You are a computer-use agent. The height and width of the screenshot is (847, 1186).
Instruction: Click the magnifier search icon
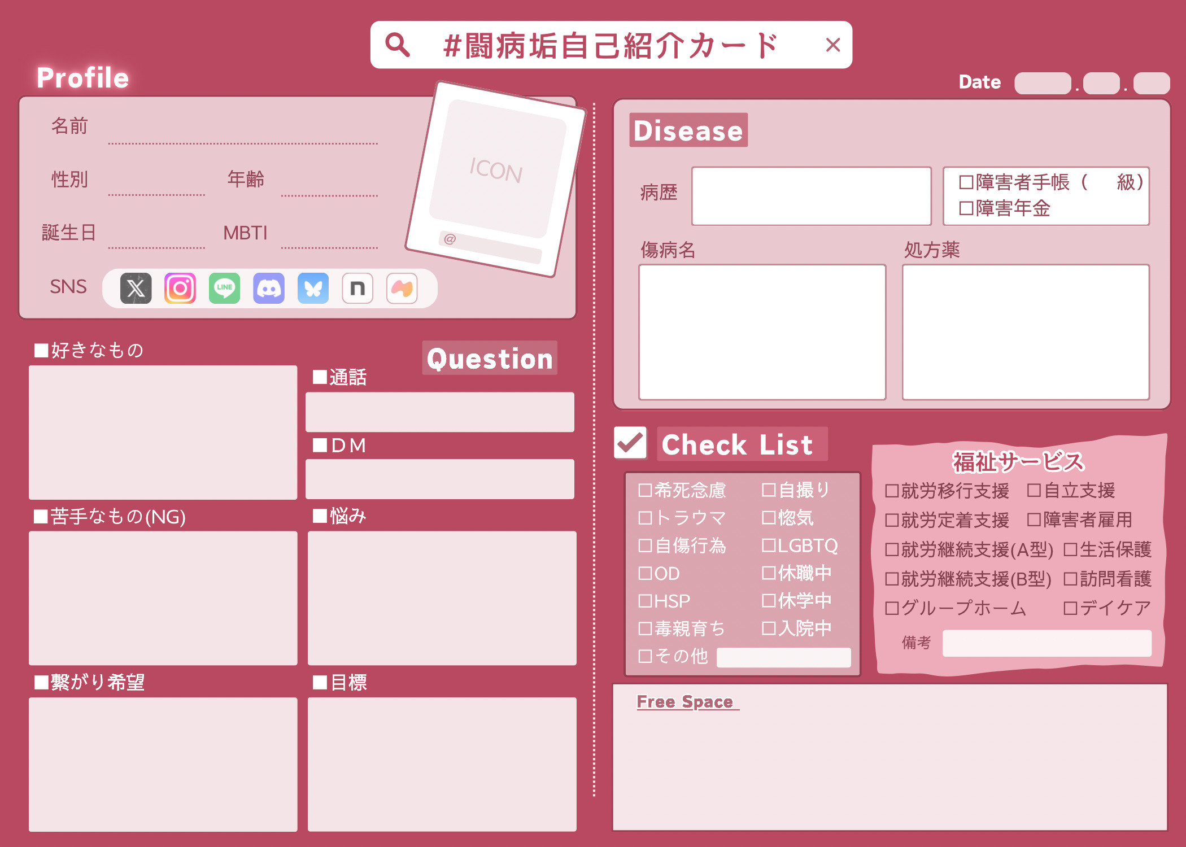pyautogui.click(x=397, y=45)
